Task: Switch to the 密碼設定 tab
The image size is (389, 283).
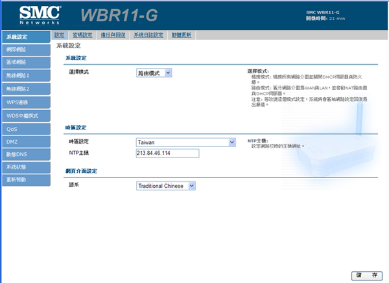Action: point(82,35)
